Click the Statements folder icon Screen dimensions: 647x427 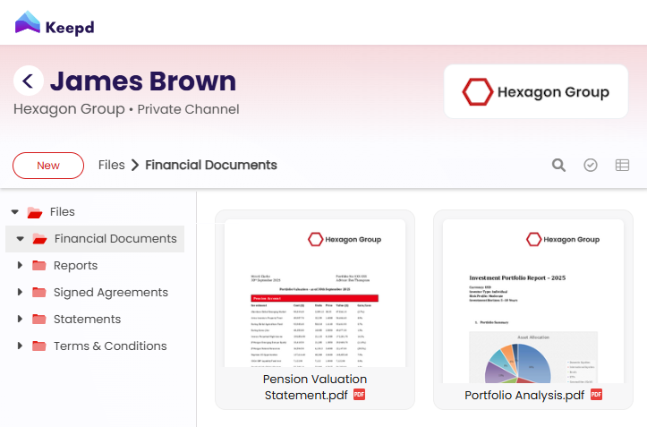[x=39, y=319]
